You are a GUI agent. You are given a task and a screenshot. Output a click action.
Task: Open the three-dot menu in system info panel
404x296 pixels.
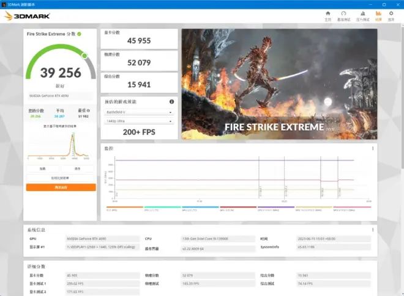[x=372, y=230]
